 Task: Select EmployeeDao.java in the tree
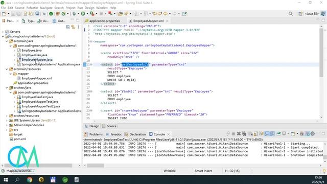coord(34,55)
